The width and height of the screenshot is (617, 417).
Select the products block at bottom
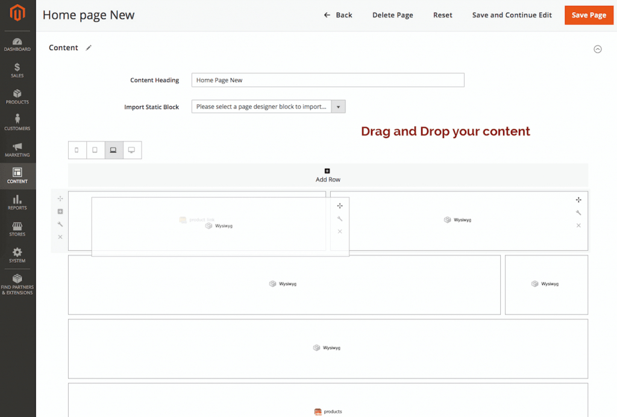(x=328, y=400)
